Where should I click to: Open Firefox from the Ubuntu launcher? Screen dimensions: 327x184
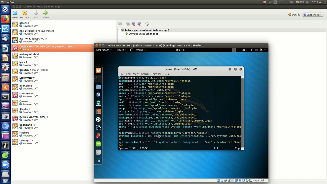5,19
